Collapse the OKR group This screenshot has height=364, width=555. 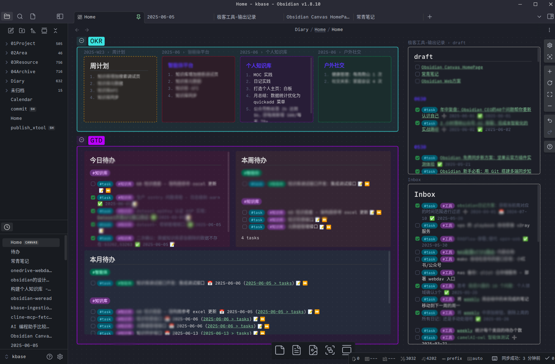point(82,41)
